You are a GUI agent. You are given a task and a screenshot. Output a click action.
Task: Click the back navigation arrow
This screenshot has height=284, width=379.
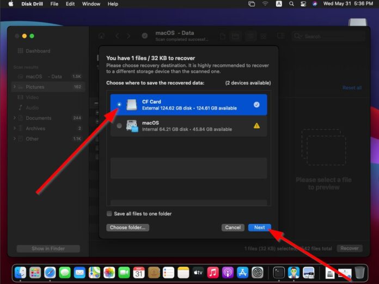point(117,36)
